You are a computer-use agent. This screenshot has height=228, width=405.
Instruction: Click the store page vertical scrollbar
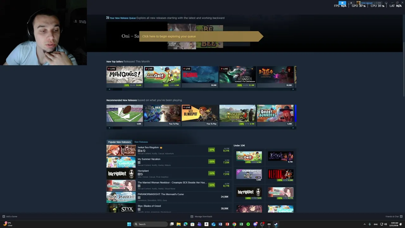pyautogui.click(x=403, y=70)
